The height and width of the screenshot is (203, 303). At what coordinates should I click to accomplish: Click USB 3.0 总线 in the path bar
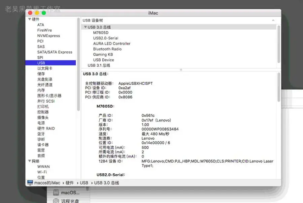(106, 183)
